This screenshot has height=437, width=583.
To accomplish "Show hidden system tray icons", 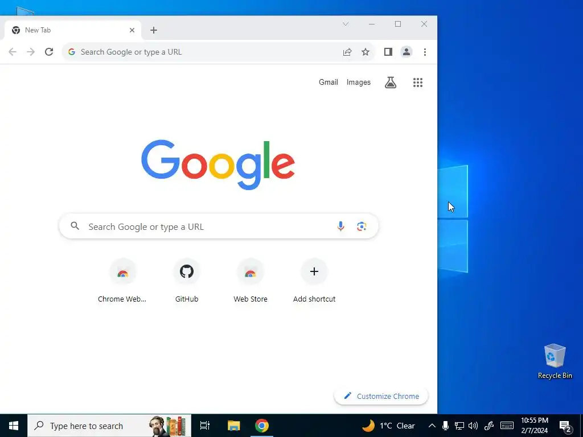I will tap(432, 426).
